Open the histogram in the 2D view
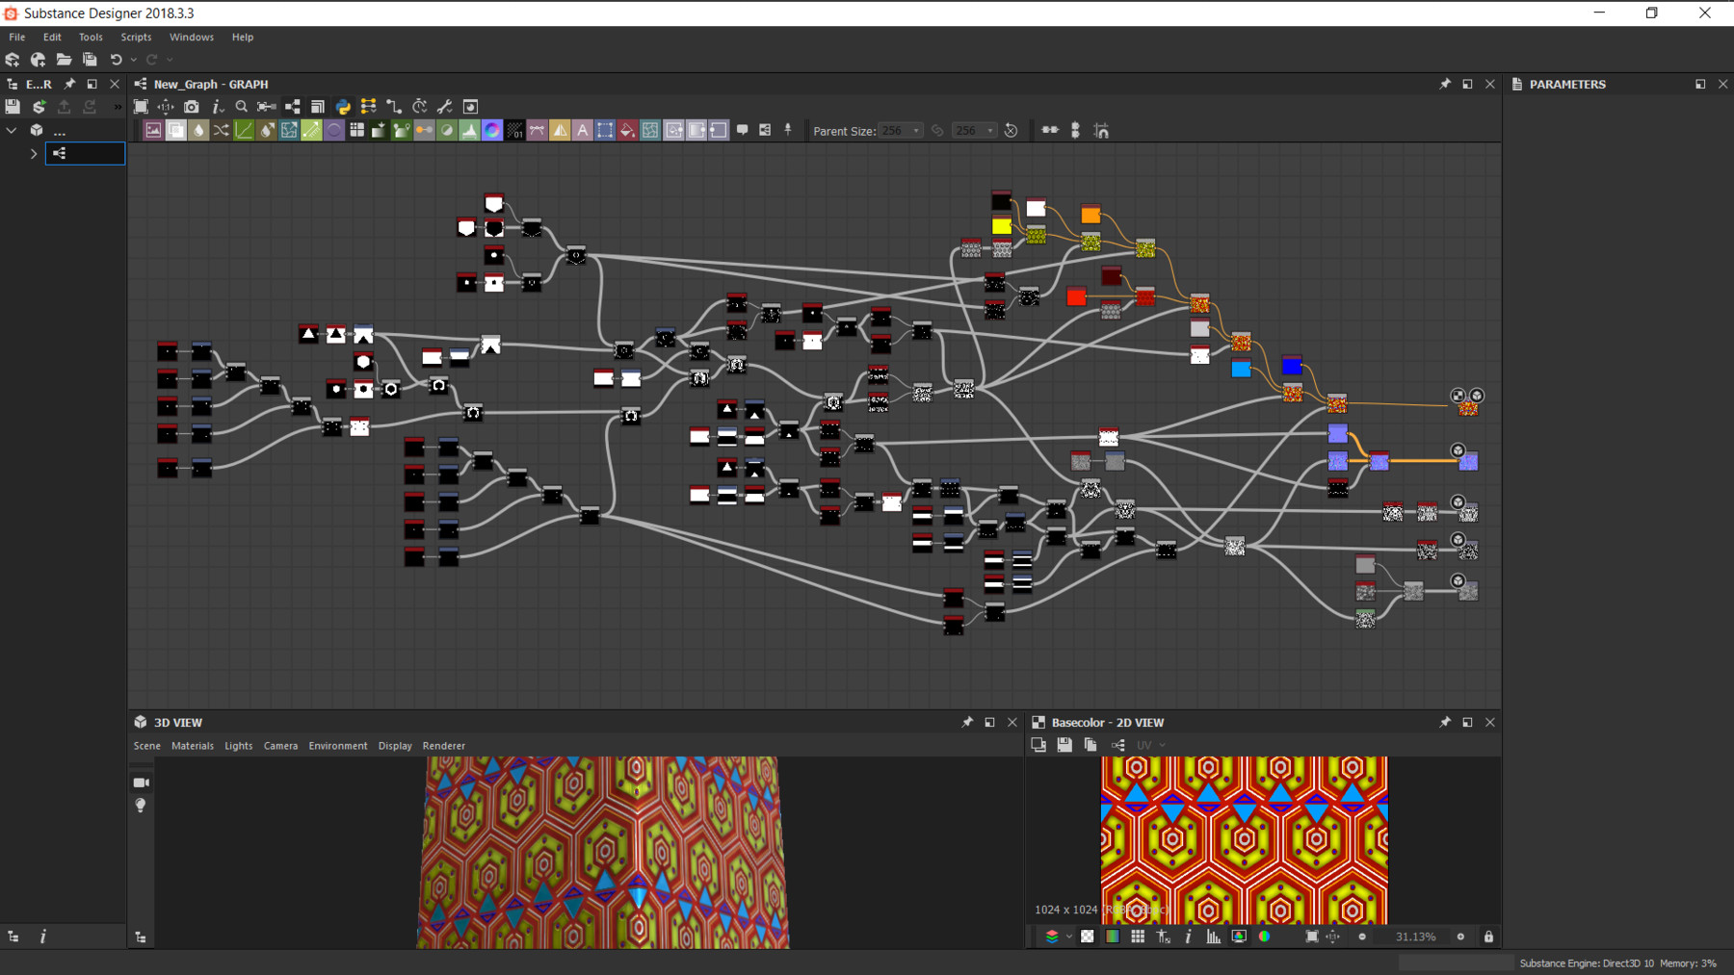The height and width of the screenshot is (975, 1734). pos(1213,936)
